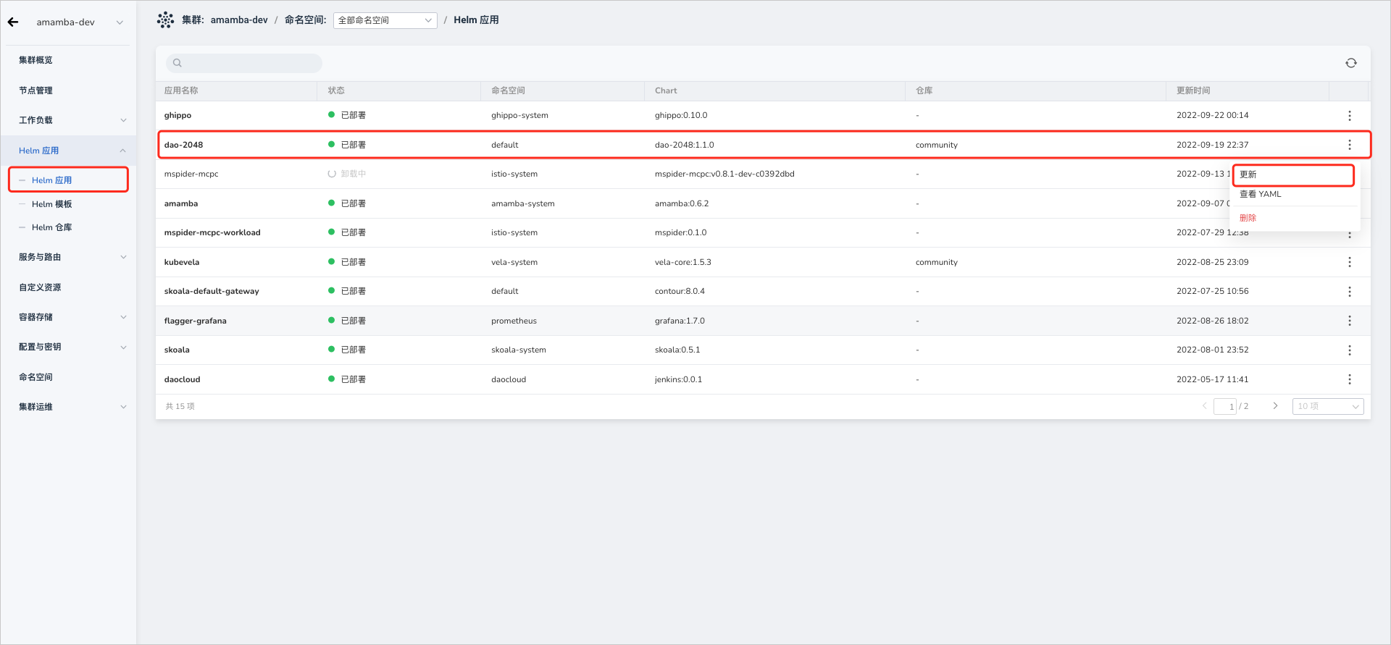The image size is (1391, 645).
Task: Open the skoala-default-gateway application link
Action: click(x=212, y=291)
